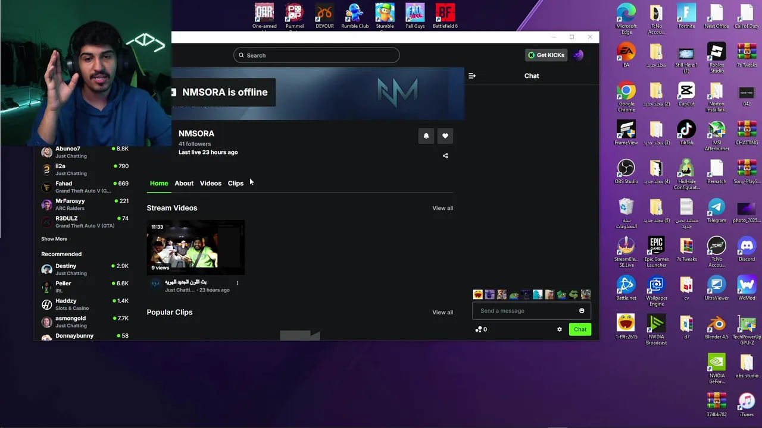The width and height of the screenshot is (762, 428).
Task: Click View all for Popular Clips
Action: (443, 312)
